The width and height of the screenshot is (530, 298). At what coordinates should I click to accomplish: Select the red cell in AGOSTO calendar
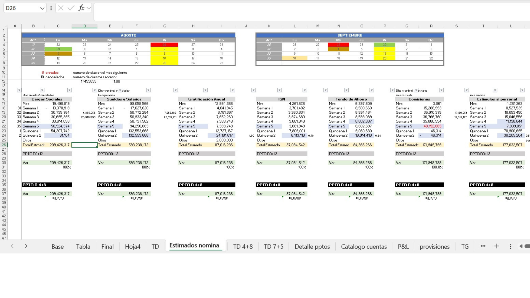(164, 45)
